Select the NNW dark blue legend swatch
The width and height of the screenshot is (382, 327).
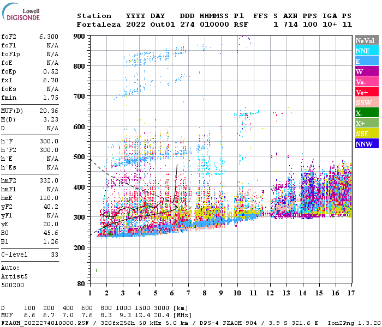coord(367,143)
